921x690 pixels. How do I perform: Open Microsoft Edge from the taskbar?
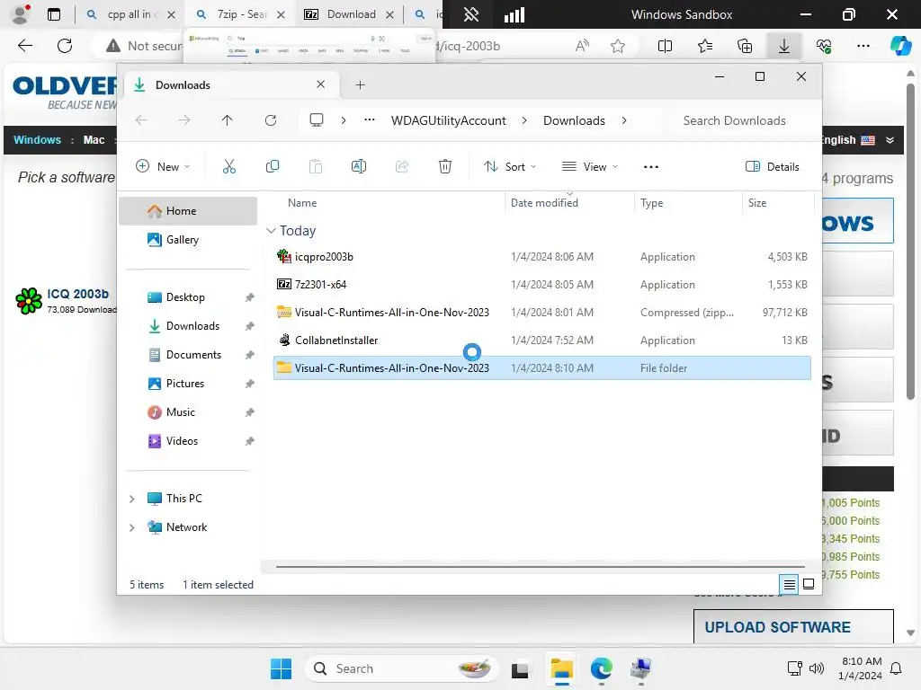click(x=601, y=668)
